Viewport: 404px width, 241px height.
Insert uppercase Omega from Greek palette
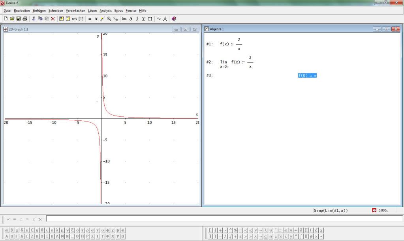123,236
